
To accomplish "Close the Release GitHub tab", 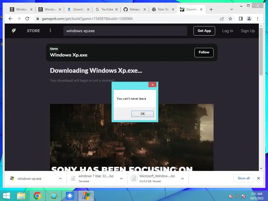I will pos(145,9).
